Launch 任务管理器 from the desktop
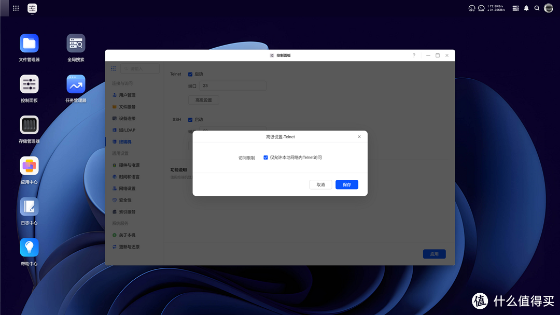 (x=76, y=84)
